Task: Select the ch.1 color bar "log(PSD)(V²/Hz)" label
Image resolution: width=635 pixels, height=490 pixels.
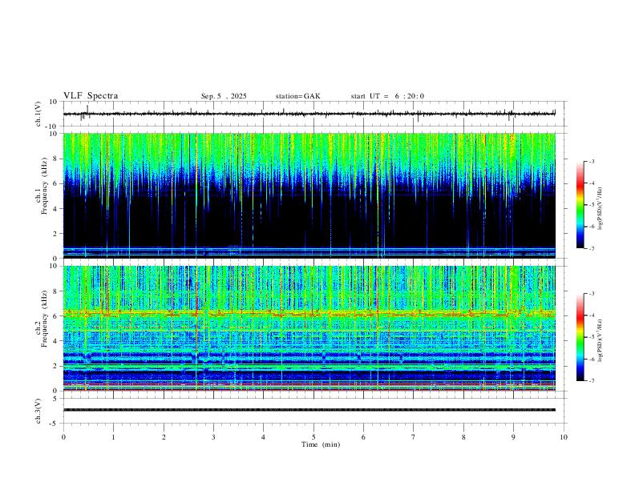Action: (600, 208)
